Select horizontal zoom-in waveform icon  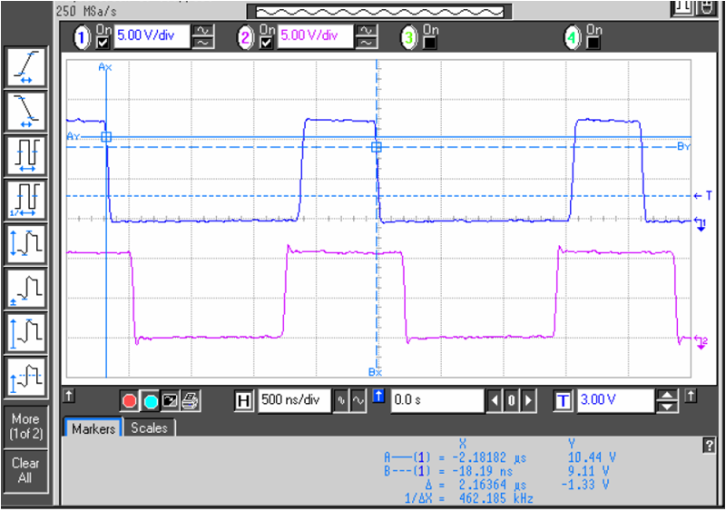(x=341, y=401)
